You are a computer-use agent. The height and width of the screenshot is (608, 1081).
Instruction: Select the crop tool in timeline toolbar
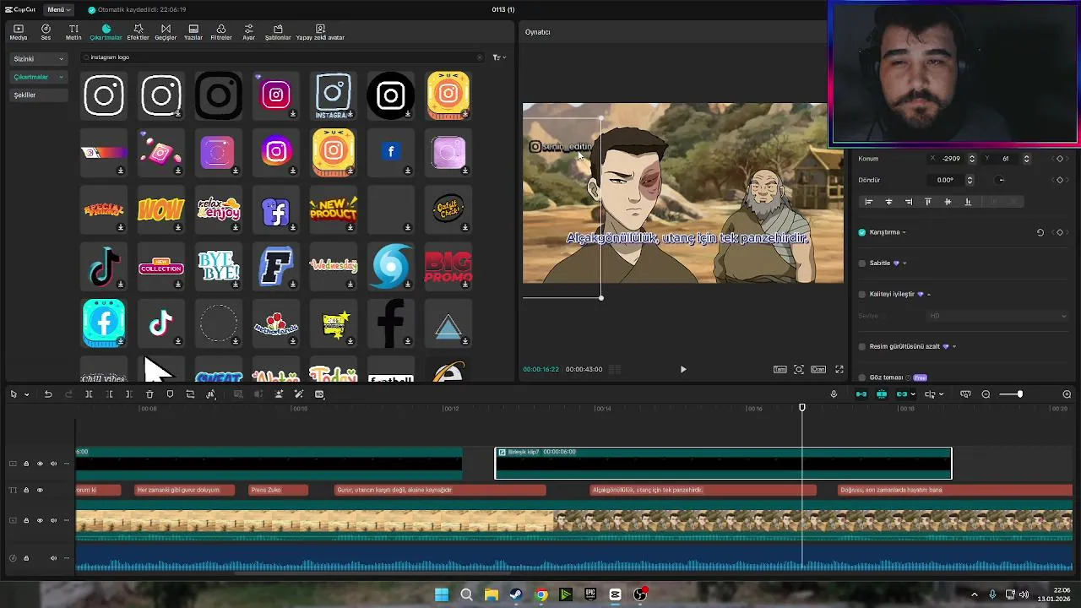coord(190,394)
